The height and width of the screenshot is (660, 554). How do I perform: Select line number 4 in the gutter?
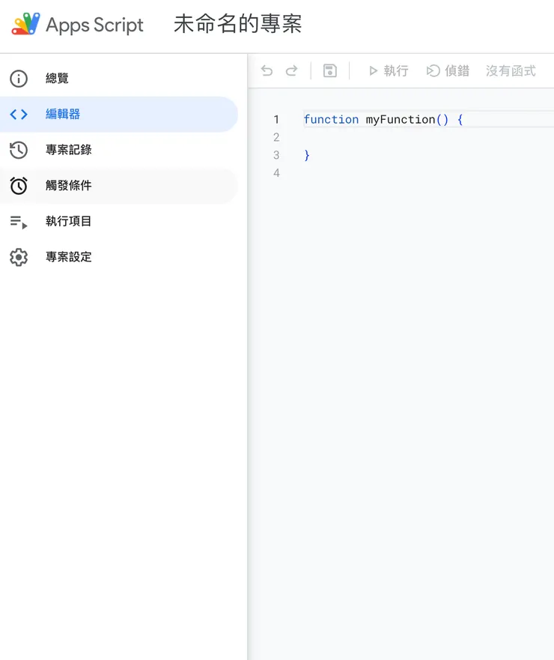click(x=276, y=173)
